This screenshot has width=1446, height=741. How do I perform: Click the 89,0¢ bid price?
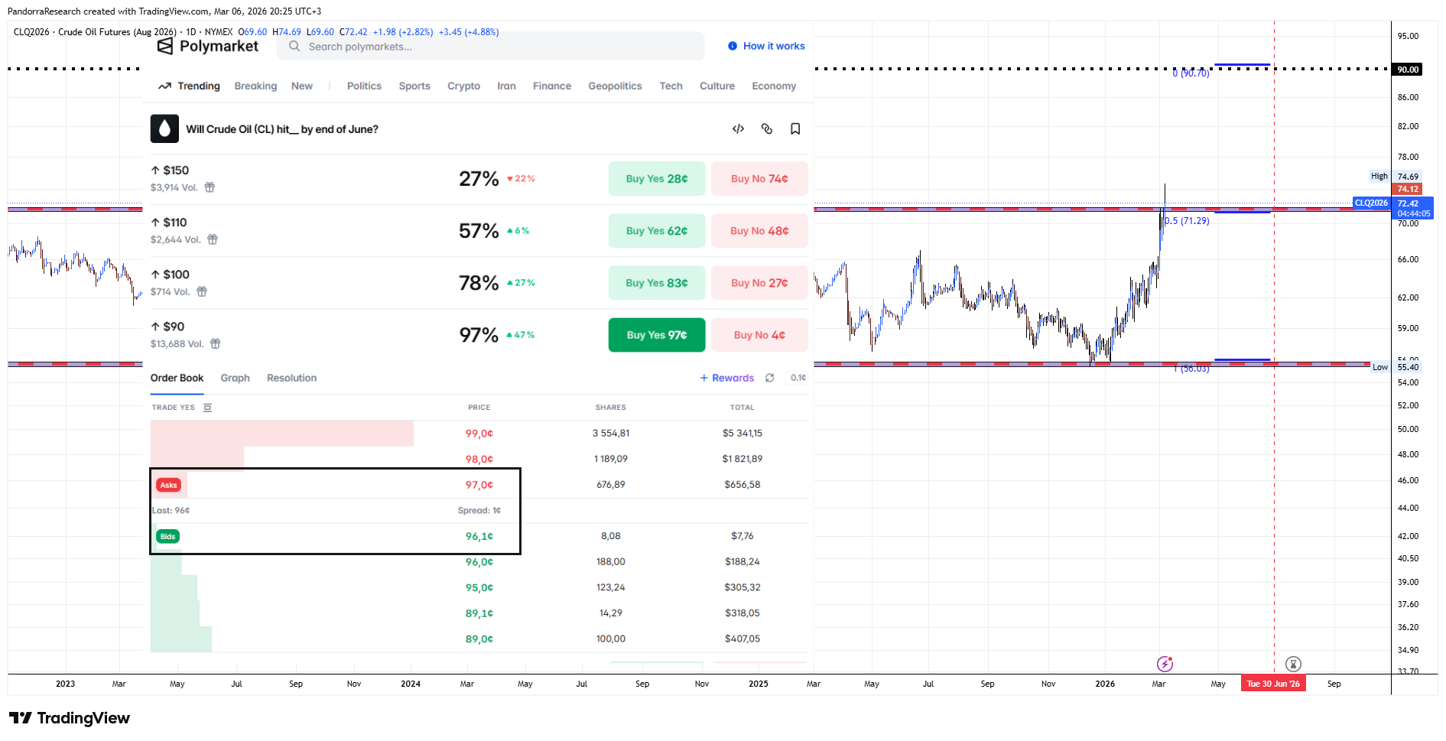point(479,639)
